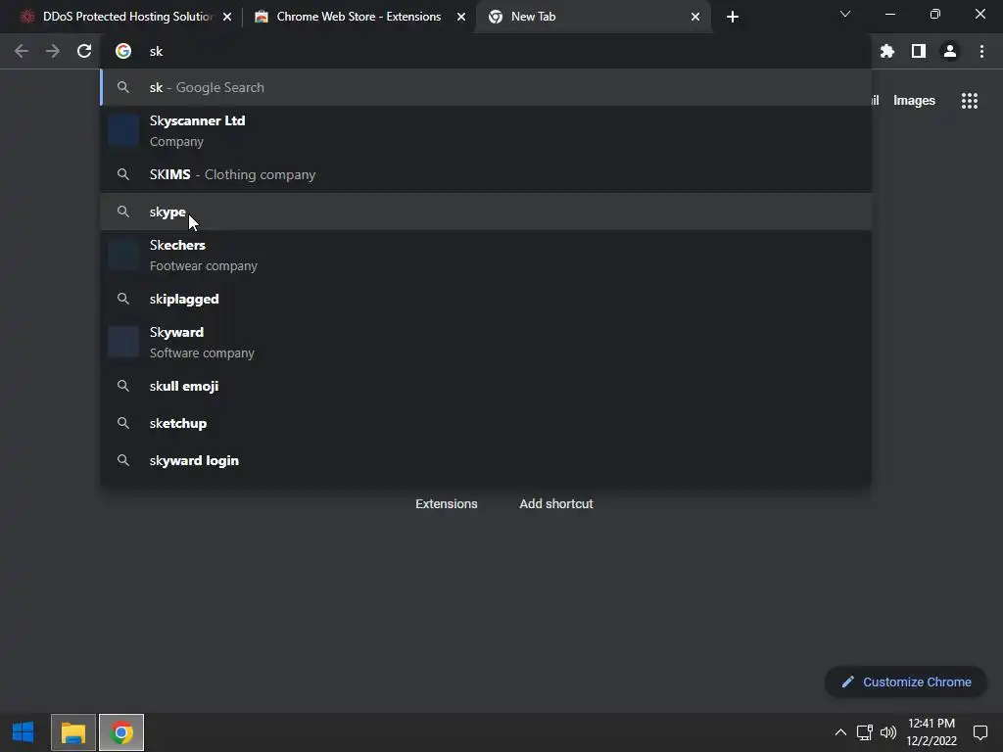
Task: Choose the SKIMS clothing company suggestion
Action: 486,174
